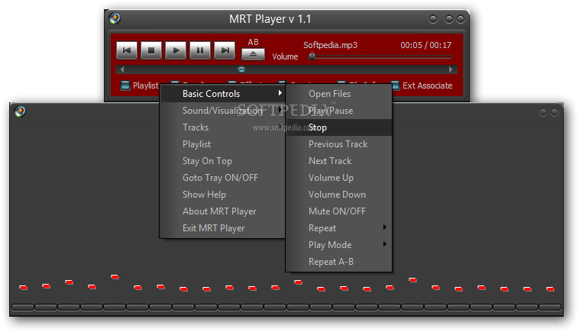This screenshot has height=332, width=579.
Task: Adjust the Volume slider handle
Action: [312, 56]
